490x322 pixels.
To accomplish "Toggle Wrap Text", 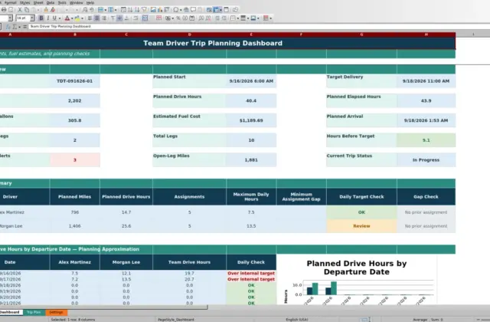I will coord(136,18).
